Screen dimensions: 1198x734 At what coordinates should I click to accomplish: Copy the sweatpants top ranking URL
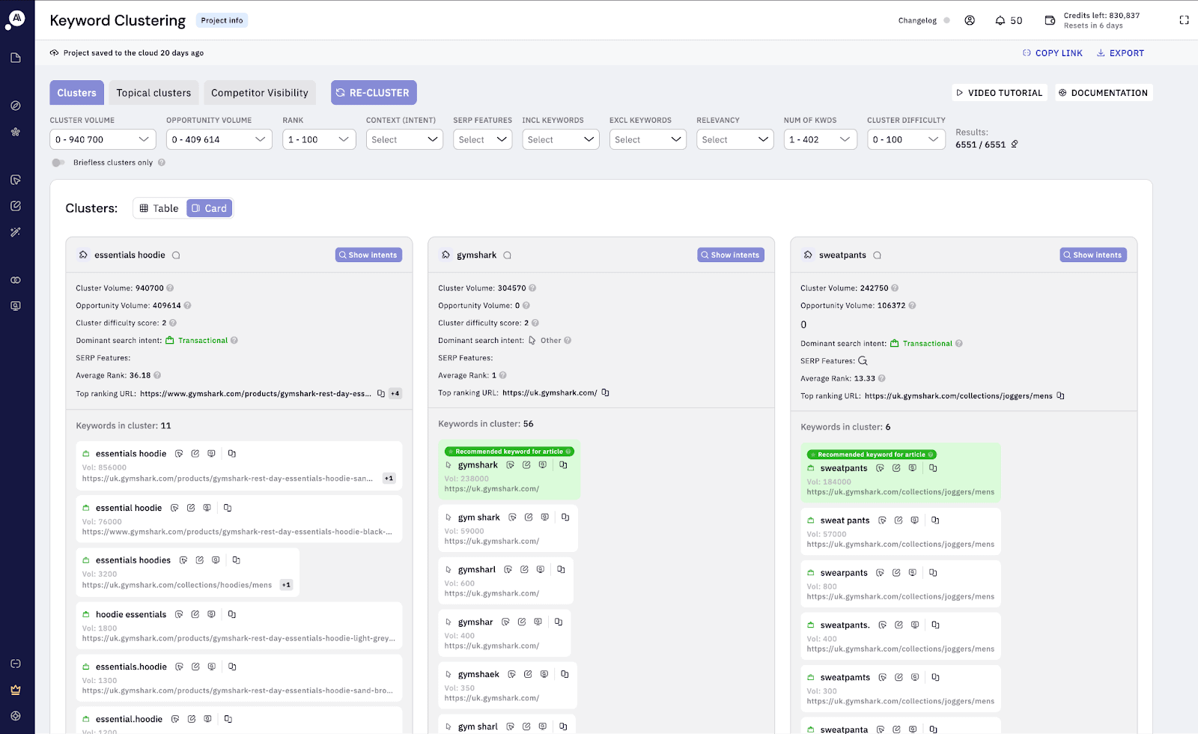(x=1060, y=395)
